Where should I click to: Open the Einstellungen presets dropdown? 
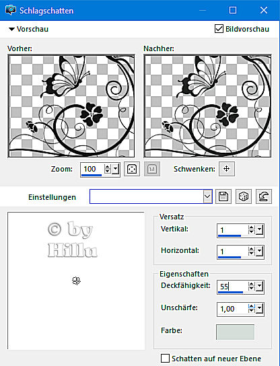point(207,196)
